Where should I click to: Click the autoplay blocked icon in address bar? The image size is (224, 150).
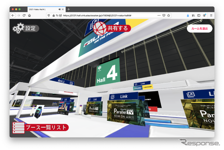point(61,15)
